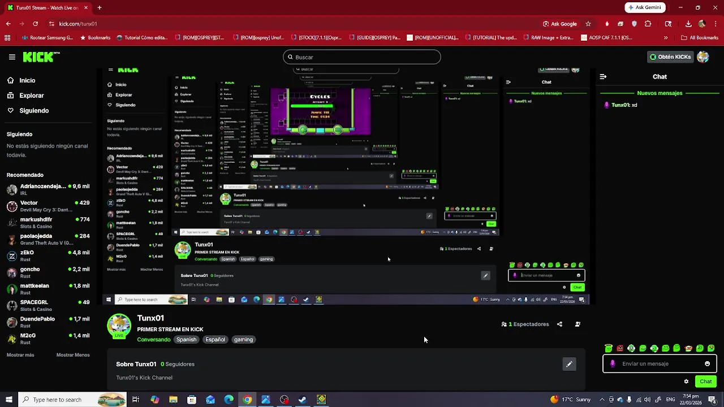Screen dimensions: 724x407
Task: Click the Ask Google lens button
Action: coord(560,24)
